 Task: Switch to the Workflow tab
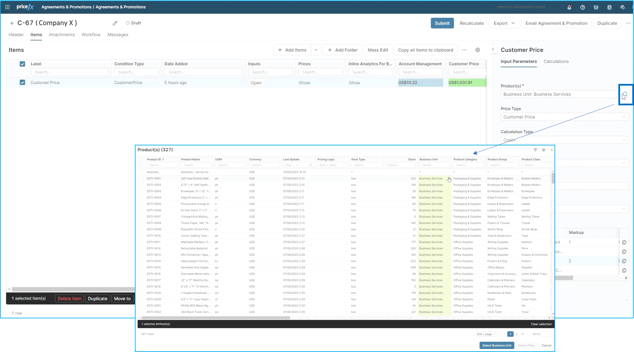(x=91, y=35)
